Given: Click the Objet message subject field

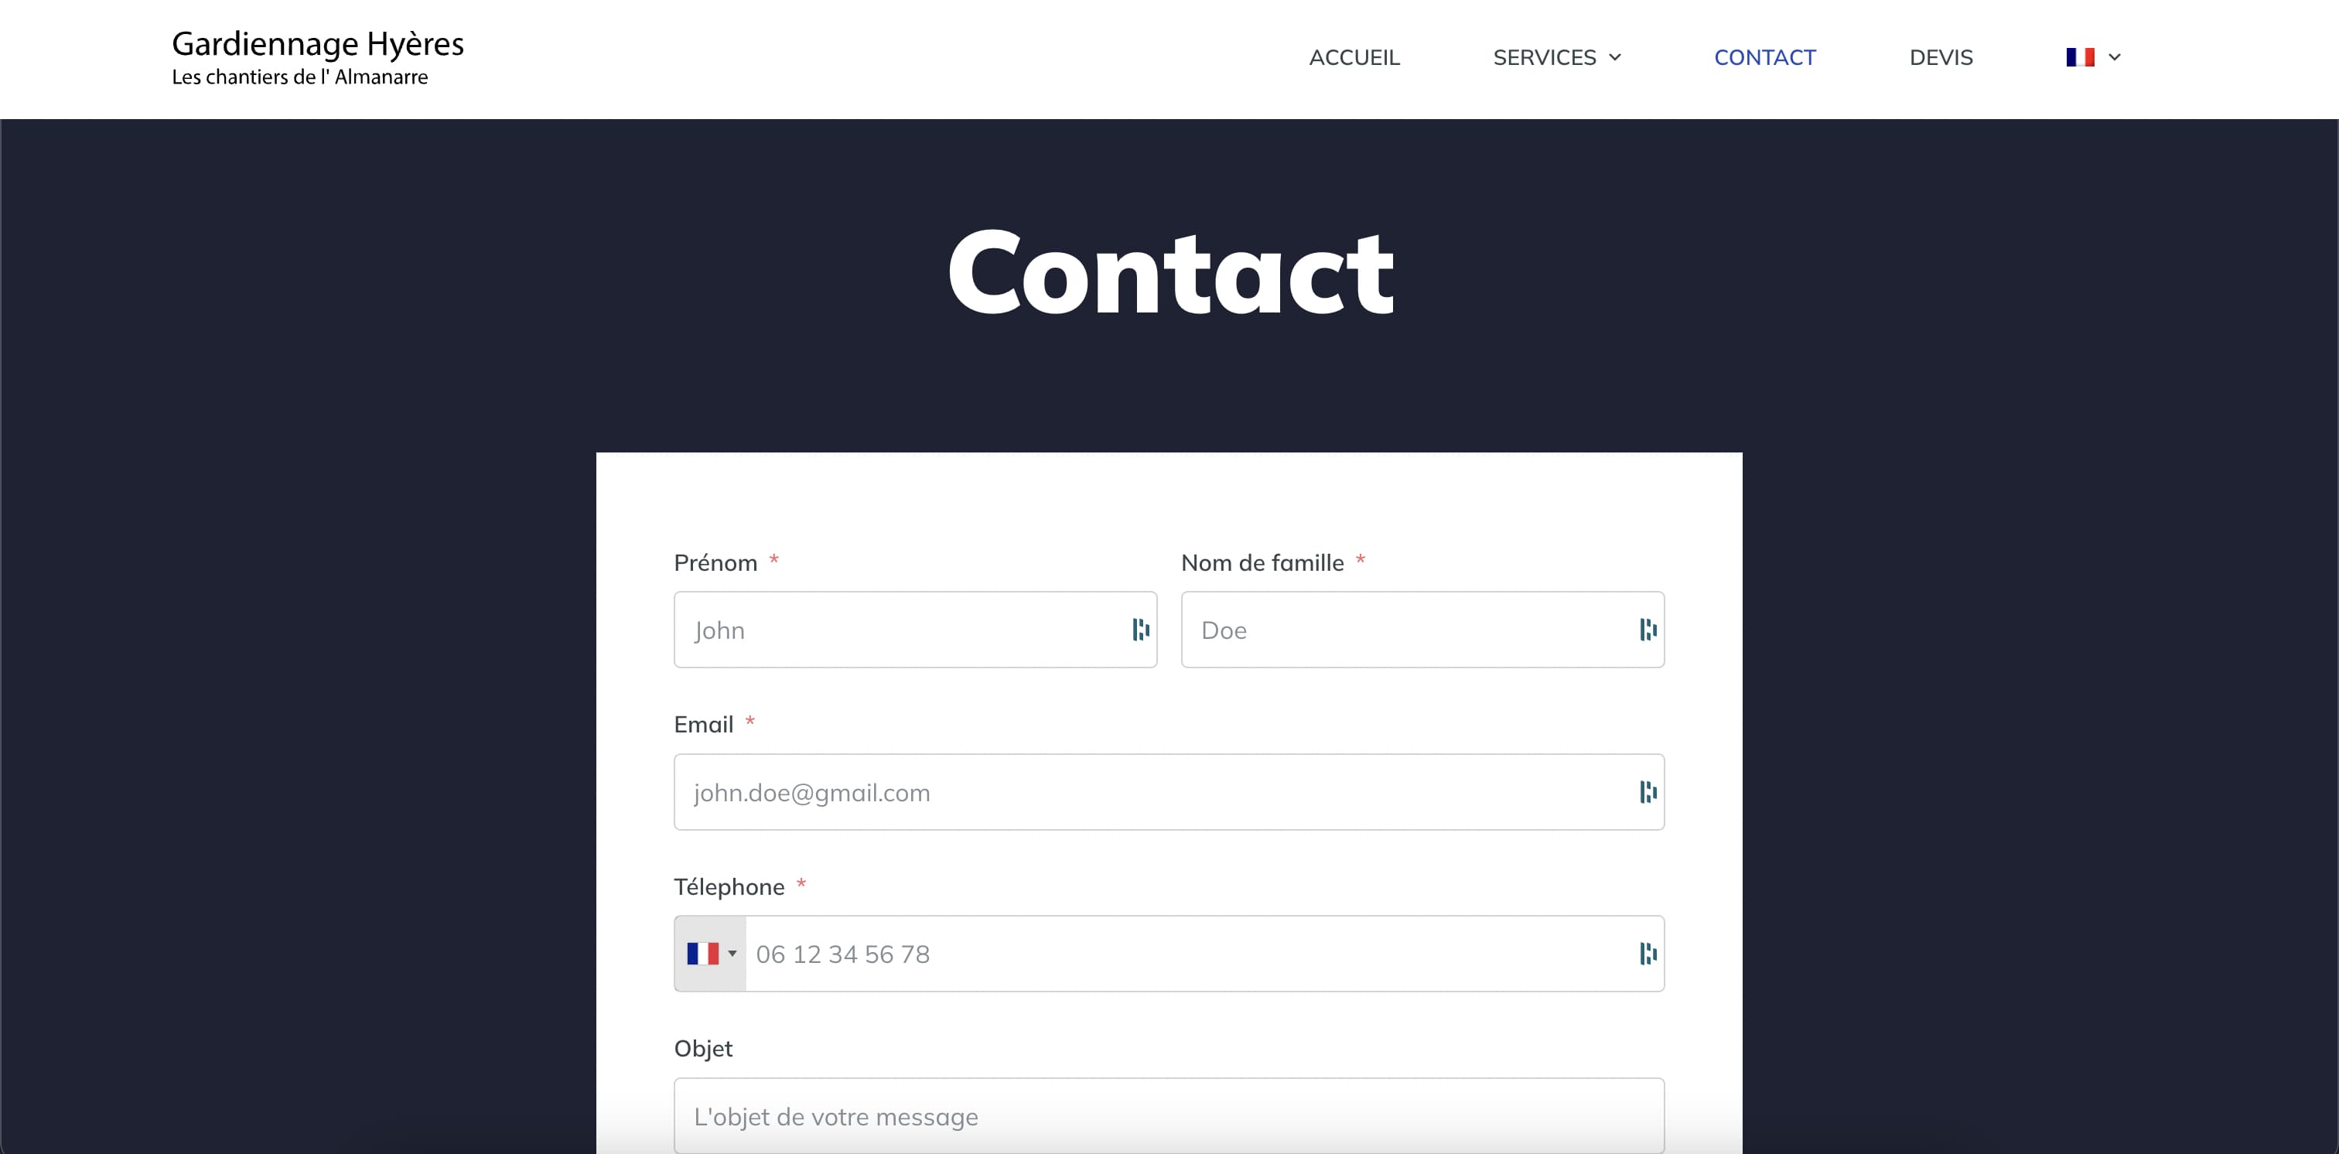Looking at the screenshot, I should [1168, 1117].
